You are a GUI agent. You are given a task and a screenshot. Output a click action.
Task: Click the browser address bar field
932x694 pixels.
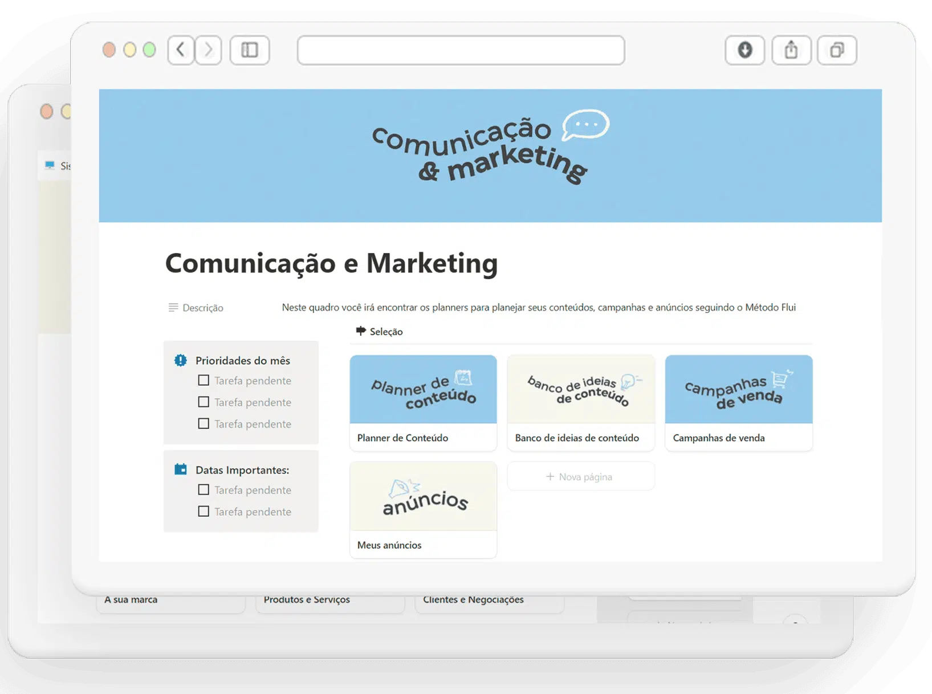(x=461, y=50)
